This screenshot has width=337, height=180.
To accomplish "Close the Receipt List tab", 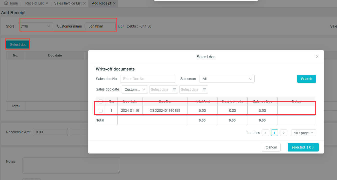I will [47, 3].
